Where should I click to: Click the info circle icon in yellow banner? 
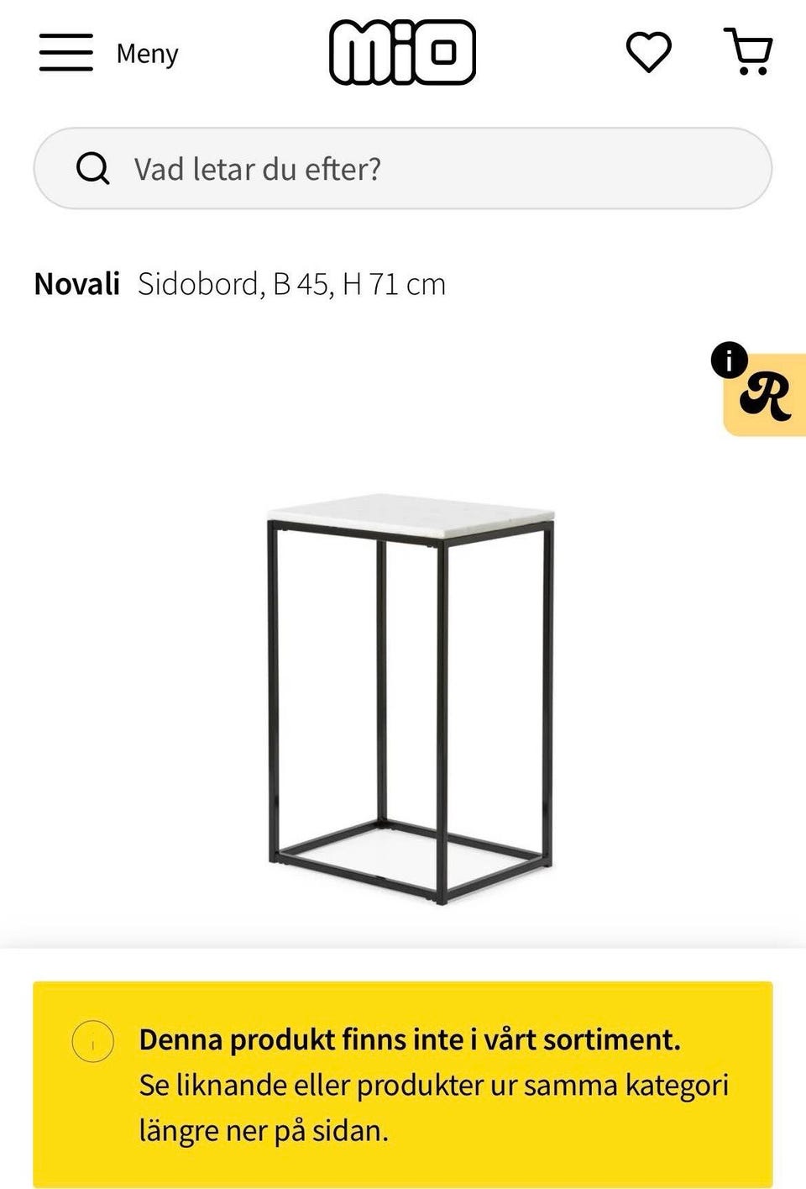[92, 1041]
